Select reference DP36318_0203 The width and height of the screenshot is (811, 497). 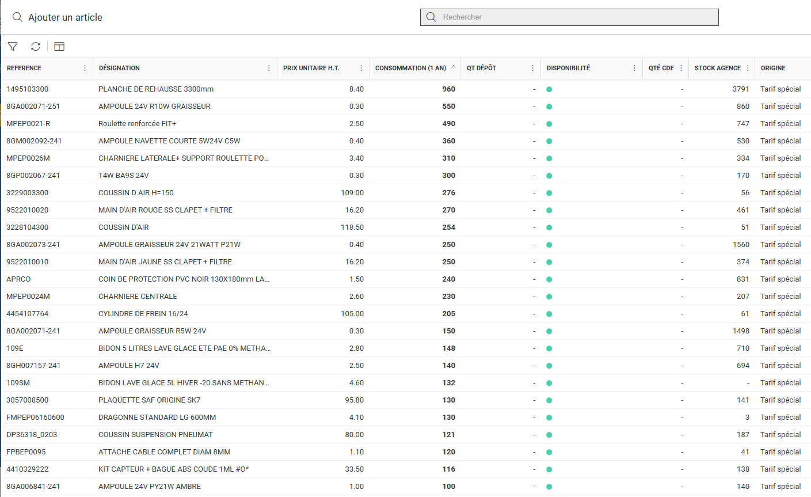pos(32,435)
